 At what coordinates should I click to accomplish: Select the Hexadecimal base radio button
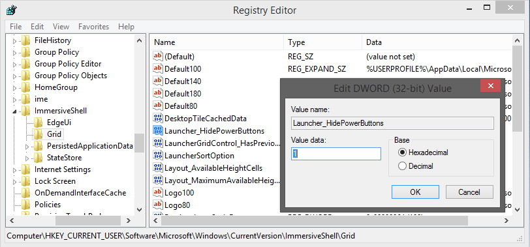(402, 153)
